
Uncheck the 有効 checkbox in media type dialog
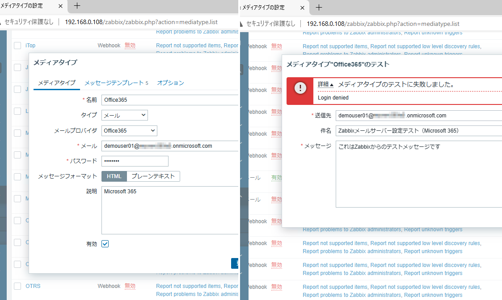tap(105, 244)
